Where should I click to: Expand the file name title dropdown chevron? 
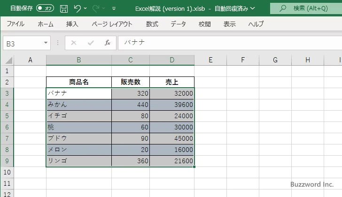pyautogui.click(x=252, y=8)
